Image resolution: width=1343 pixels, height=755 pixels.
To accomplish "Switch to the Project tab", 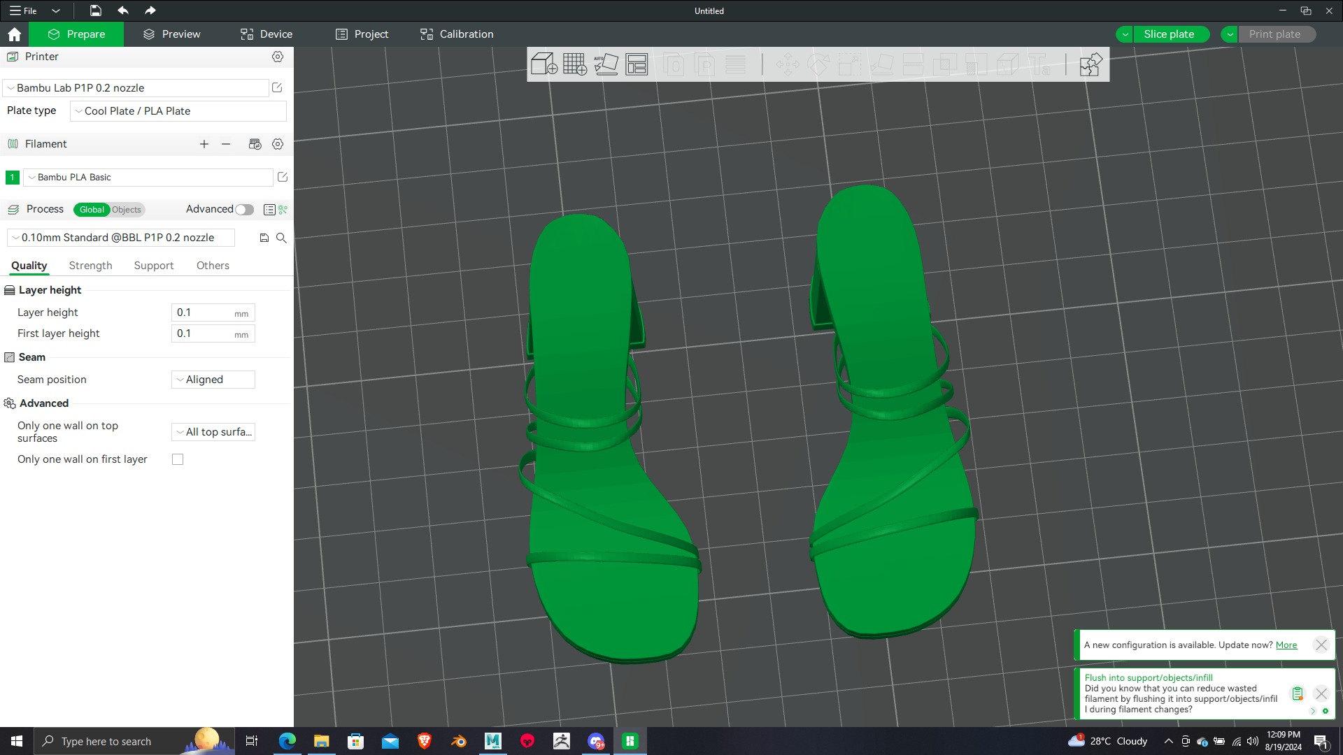I will 362,34.
